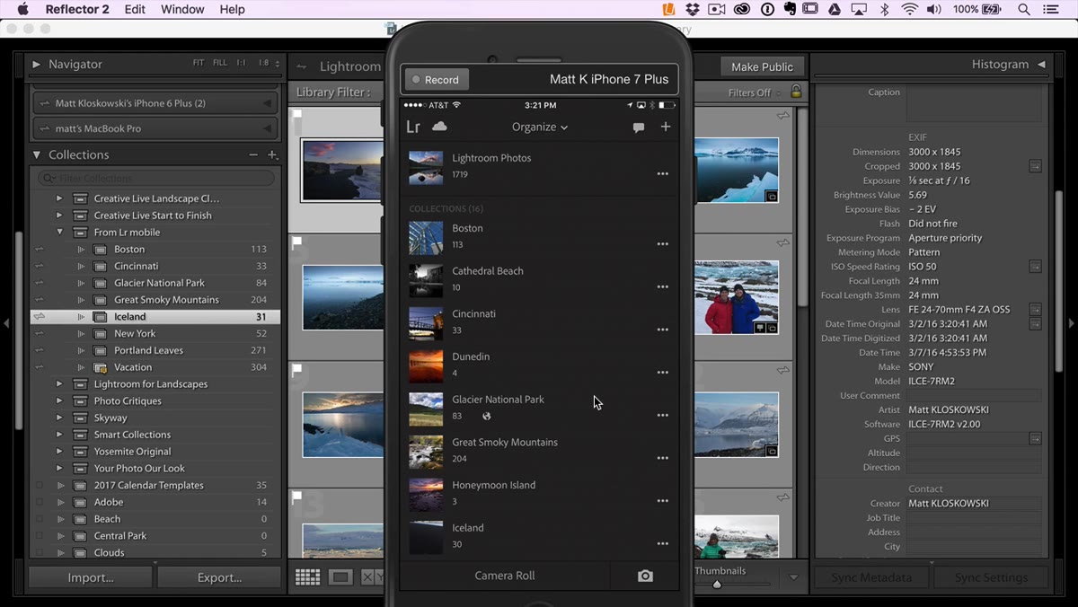Adjust the Thumbnails size slider

[x=717, y=585]
